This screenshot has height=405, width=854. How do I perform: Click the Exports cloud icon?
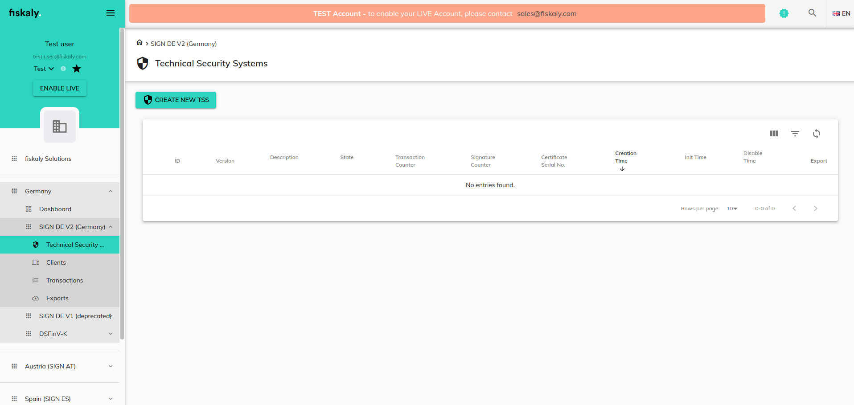(x=36, y=298)
